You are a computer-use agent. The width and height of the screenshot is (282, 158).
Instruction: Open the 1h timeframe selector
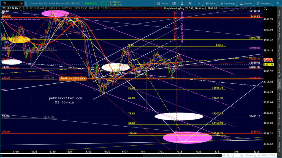pyautogui.click(x=199, y=3)
